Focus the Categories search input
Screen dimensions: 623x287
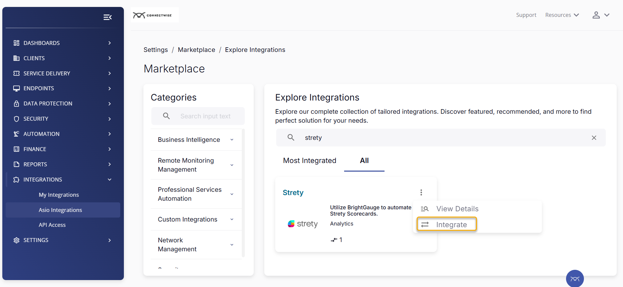[198, 116]
